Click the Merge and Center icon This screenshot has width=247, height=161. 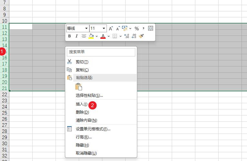(150, 28)
